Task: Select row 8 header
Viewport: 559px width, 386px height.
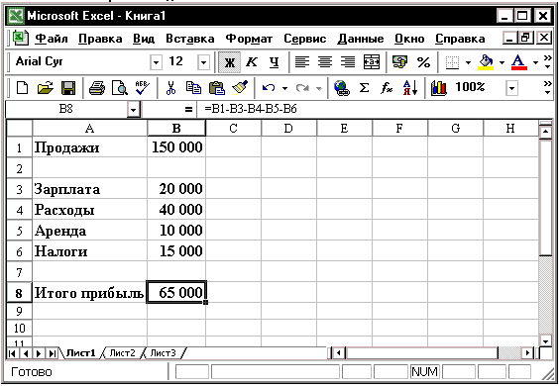Action: (x=19, y=293)
